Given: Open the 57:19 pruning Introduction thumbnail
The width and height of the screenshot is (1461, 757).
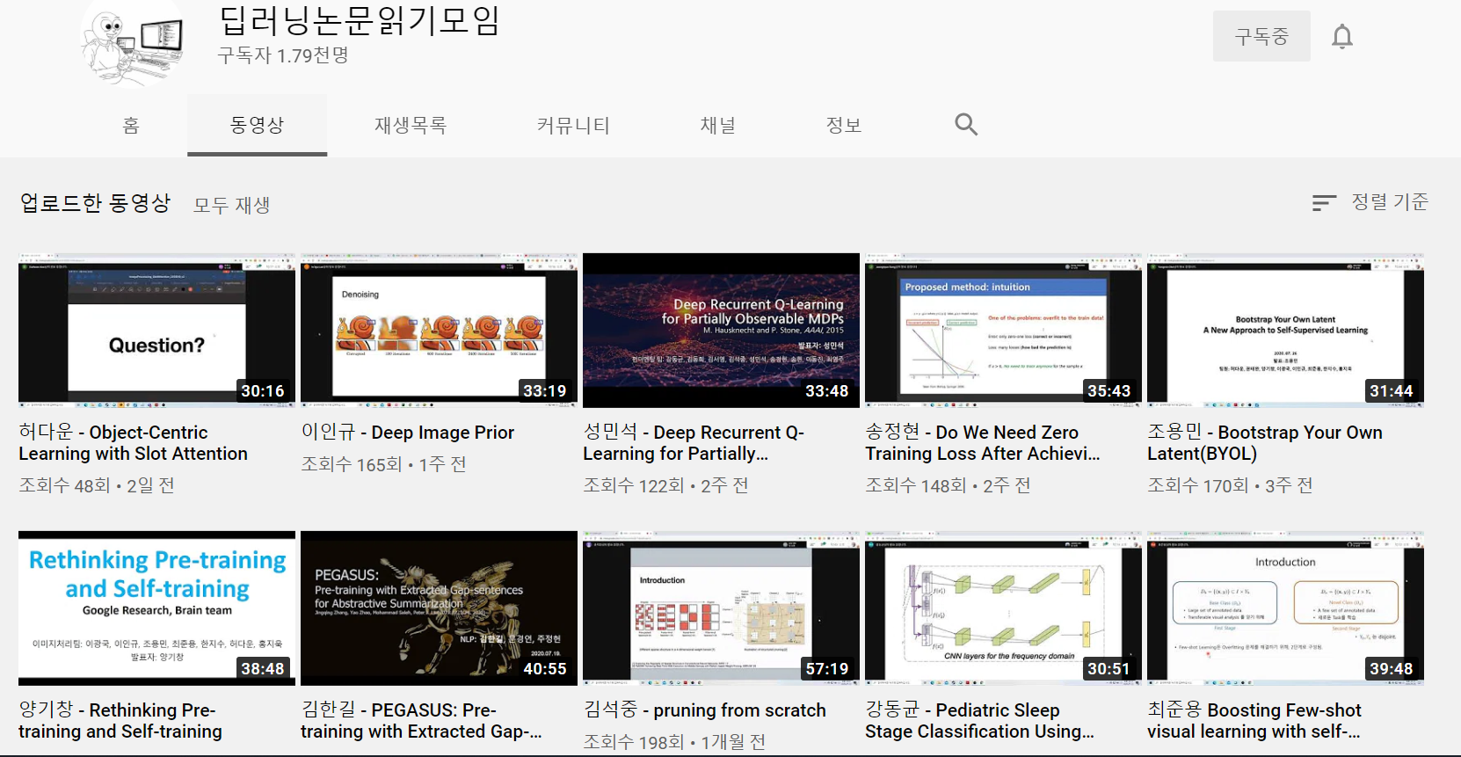Looking at the screenshot, I should [x=721, y=608].
